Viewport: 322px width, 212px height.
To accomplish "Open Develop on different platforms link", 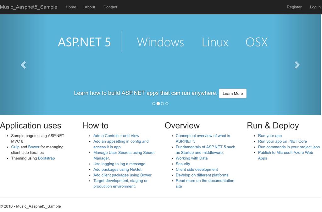I will pos(202,175).
